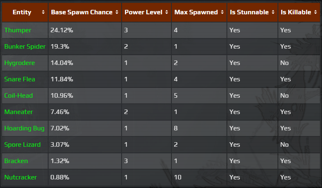The height and width of the screenshot is (188, 322).
Task: Follow the Hygrodere link
Action: (20, 63)
